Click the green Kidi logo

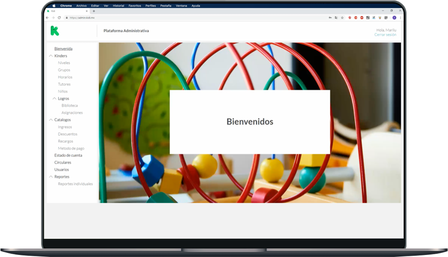[54, 31]
